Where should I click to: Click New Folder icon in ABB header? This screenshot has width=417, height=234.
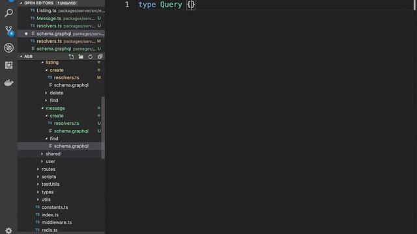coord(81,57)
